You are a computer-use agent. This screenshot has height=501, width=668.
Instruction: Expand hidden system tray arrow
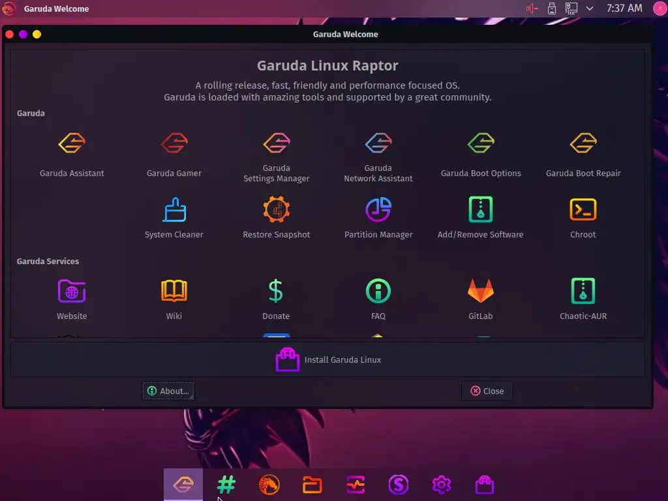coord(590,8)
